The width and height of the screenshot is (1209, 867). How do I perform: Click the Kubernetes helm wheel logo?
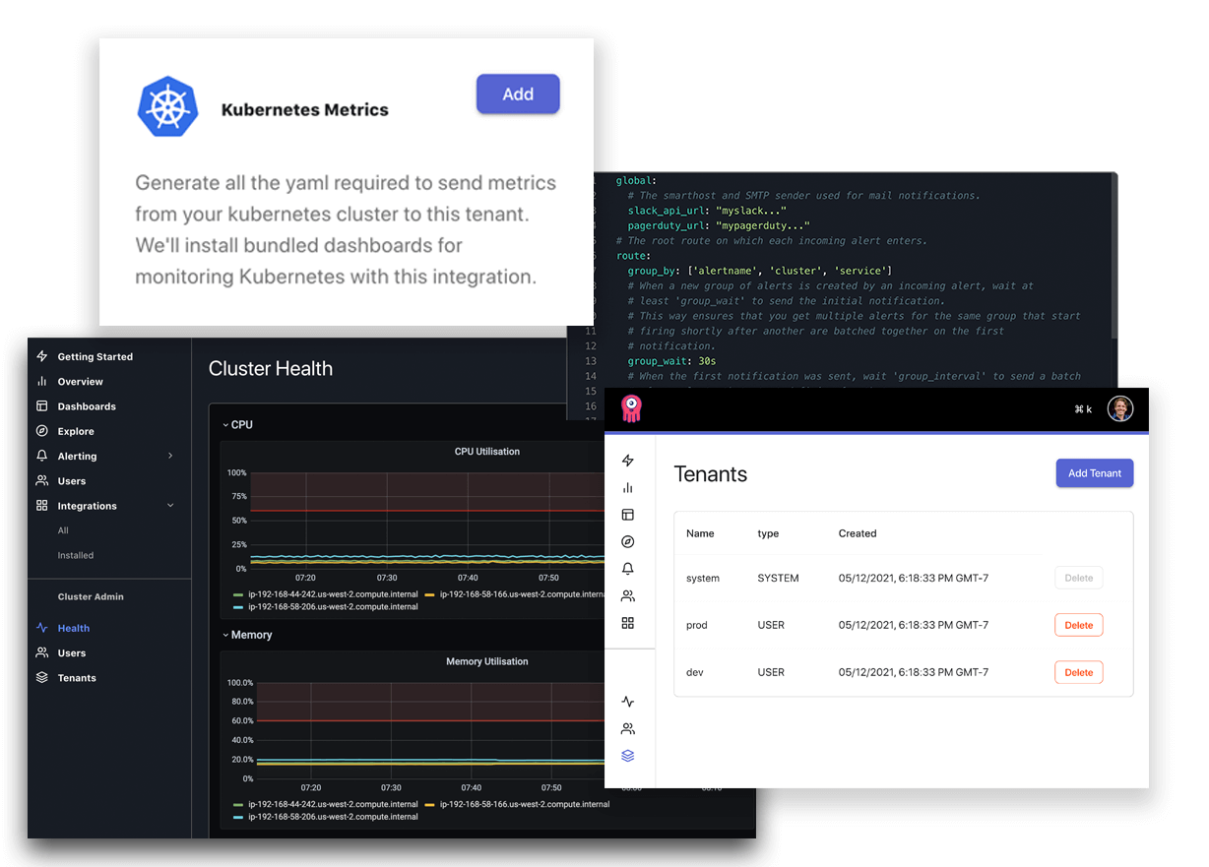167,106
